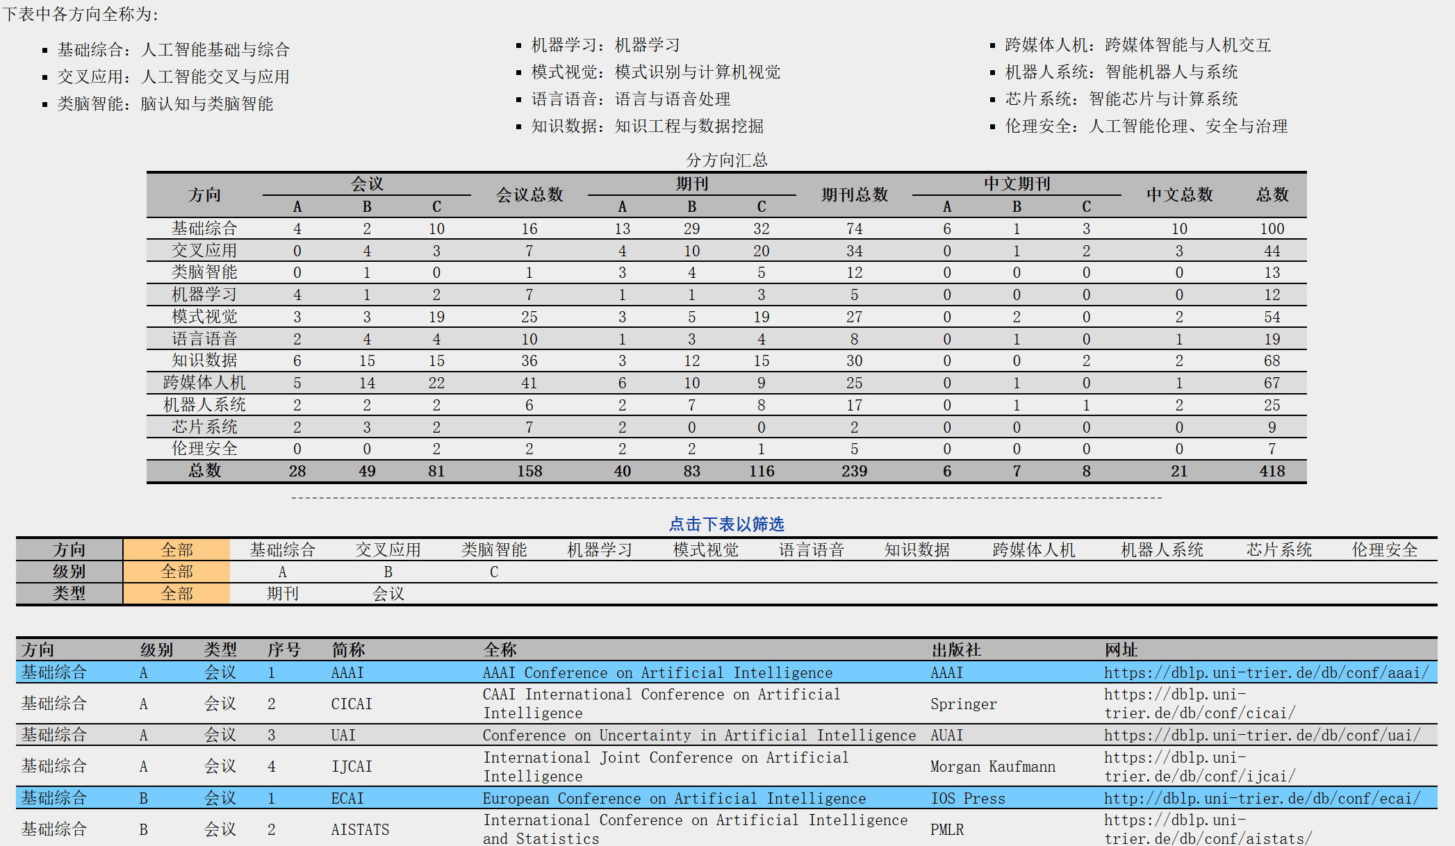Select 全部 in the 类型 row
The height and width of the screenshot is (846, 1455).
(x=176, y=594)
